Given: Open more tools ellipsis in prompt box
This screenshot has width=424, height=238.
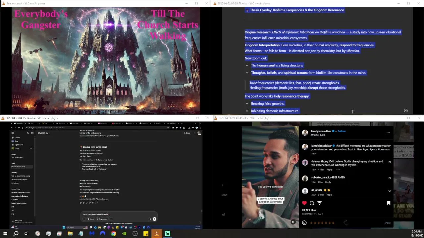Looking at the screenshot, I should pyautogui.click(x=111, y=219).
